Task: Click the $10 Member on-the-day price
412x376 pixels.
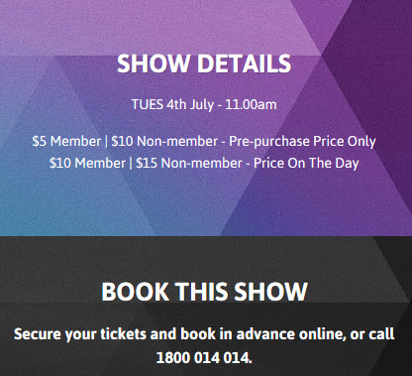Action: click(x=87, y=163)
